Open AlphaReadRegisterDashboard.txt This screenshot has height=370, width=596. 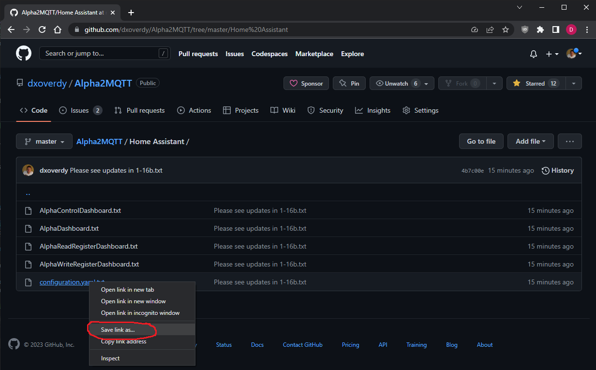(89, 246)
